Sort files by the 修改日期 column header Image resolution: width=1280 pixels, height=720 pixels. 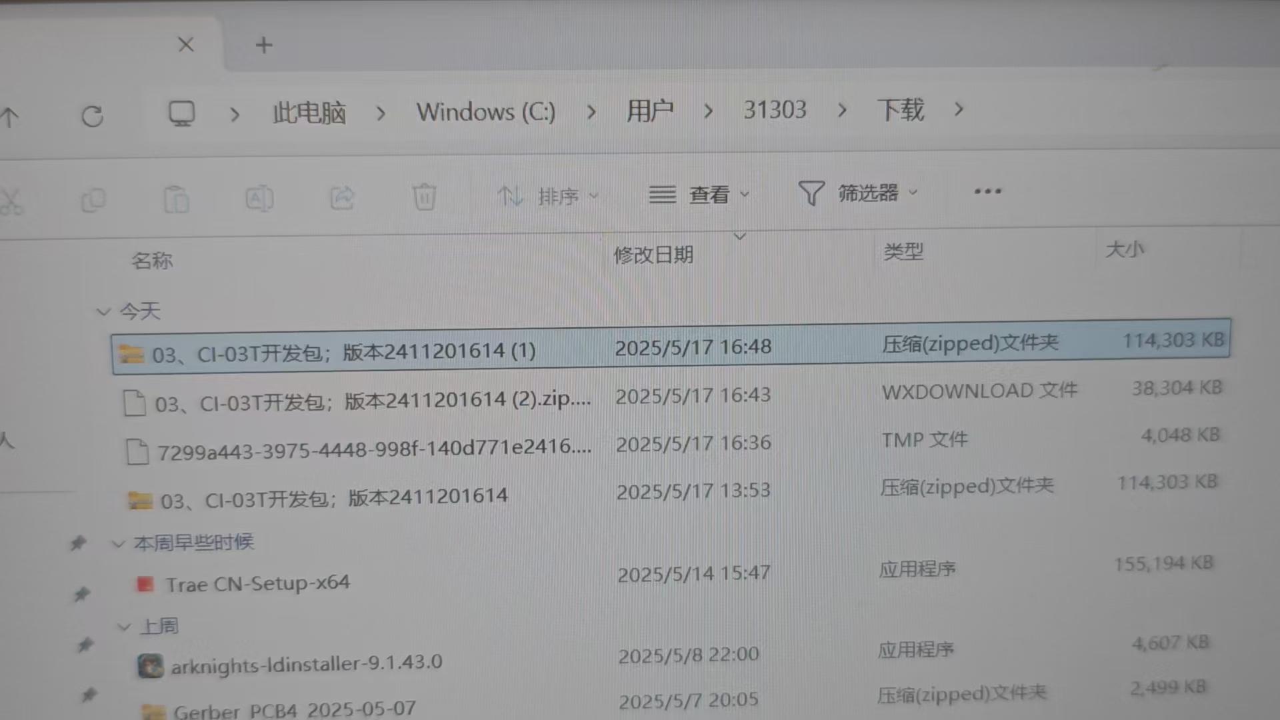[653, 254]
